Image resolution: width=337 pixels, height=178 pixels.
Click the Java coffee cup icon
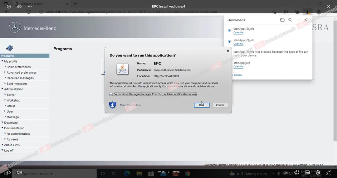[123, 69]
